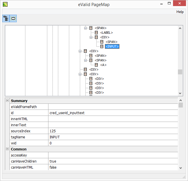
Task: Select the <DIV> parent of the <INPUT> node
Action: pyautogui.click(x=105, y=37)
